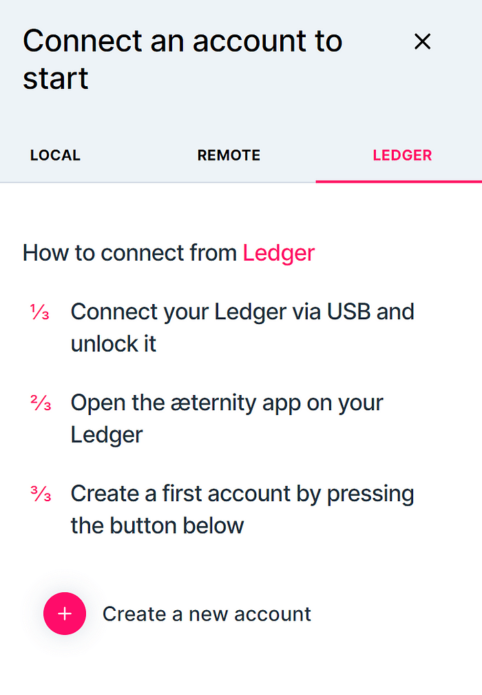Image resolution: width=482 pixels, height=695 pixels.
Task: Switch to the LOCAL tab
Action: 55,155
